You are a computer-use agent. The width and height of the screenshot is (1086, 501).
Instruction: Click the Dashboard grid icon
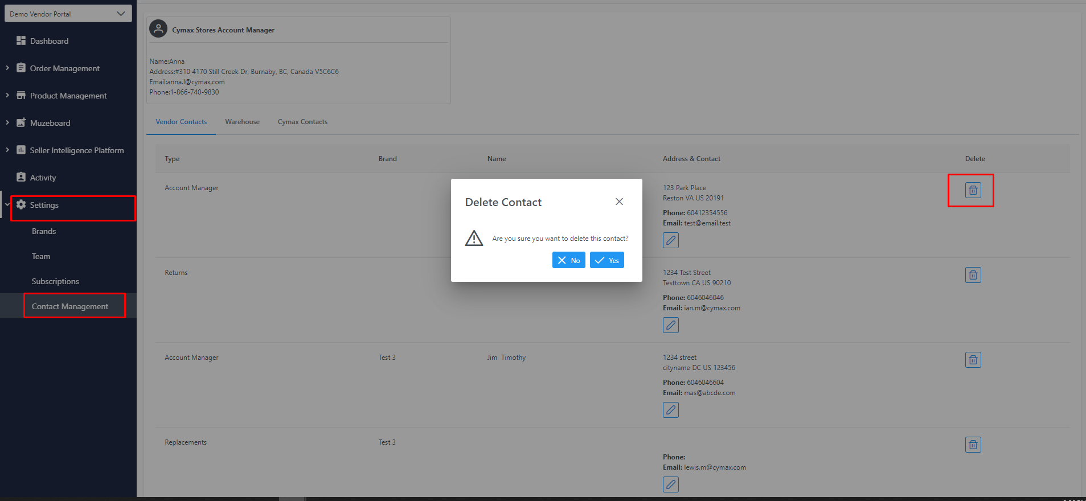point(21,40)
